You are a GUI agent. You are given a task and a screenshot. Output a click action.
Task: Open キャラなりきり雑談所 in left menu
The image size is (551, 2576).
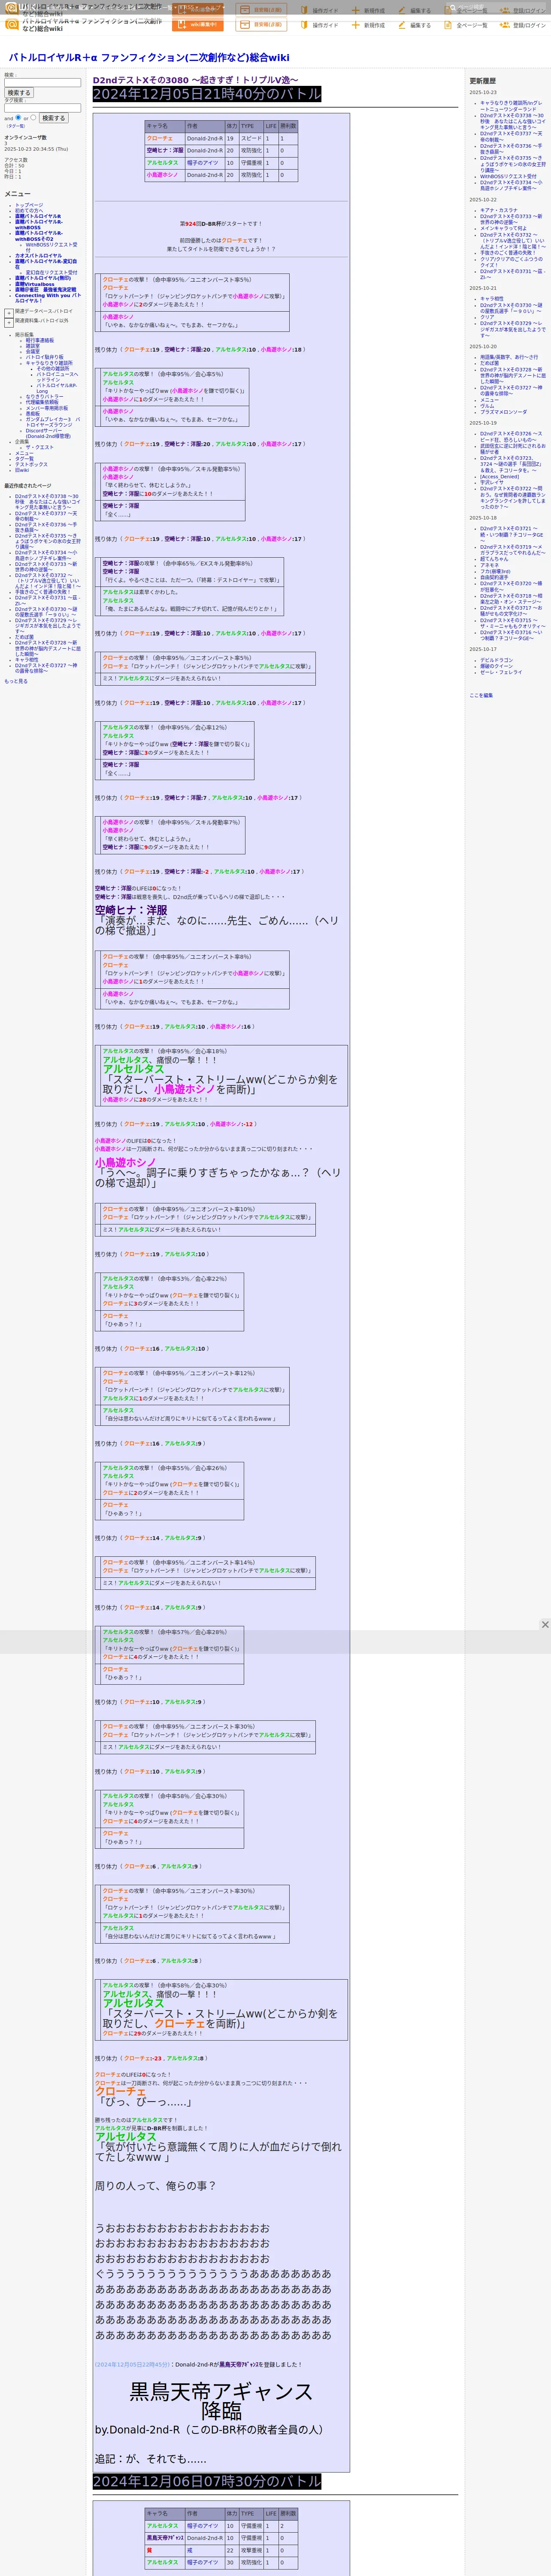coord(49,363)
